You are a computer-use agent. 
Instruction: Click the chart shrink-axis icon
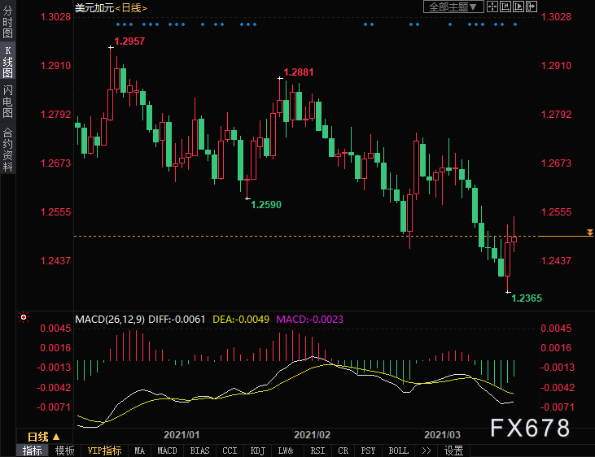[x=505, y=7]
